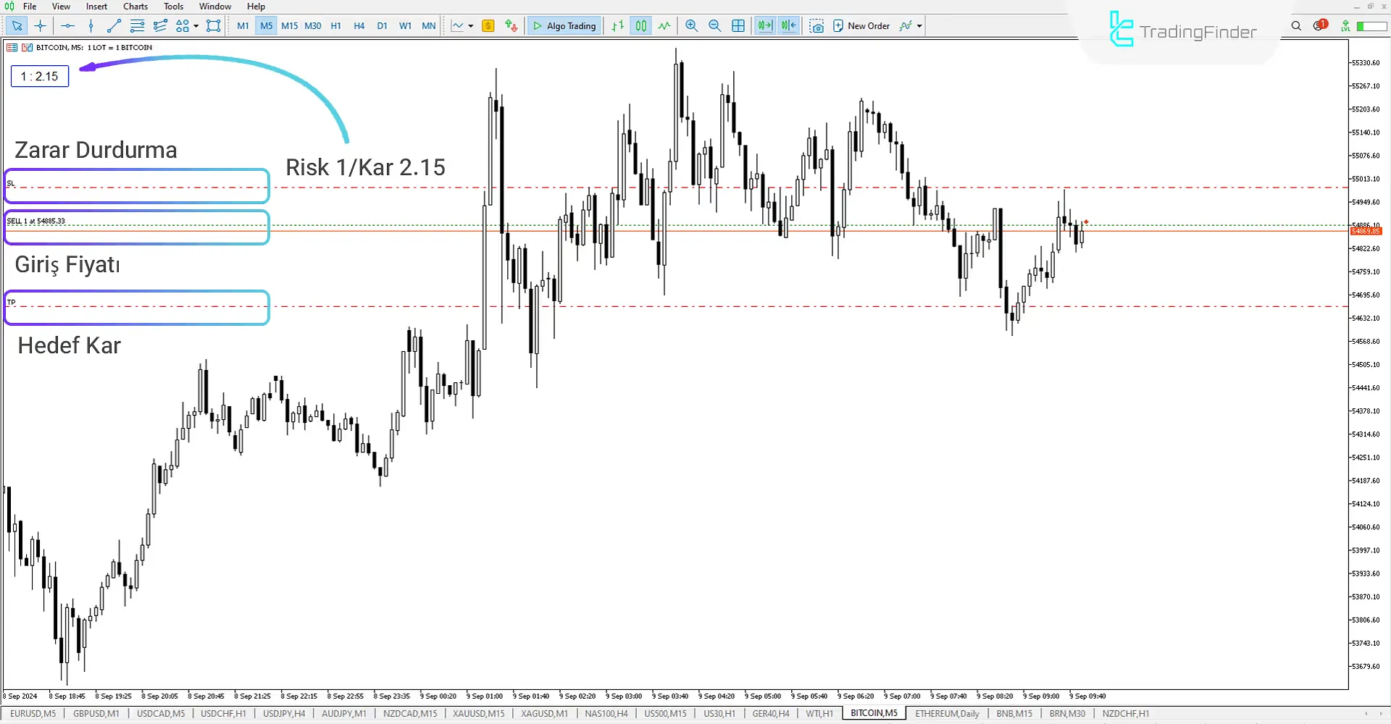Viewport: 1391px width, 724px height.
Task: Select the Trend Line drawing tool
Action: pyautogui.click(x=113, y=25)
